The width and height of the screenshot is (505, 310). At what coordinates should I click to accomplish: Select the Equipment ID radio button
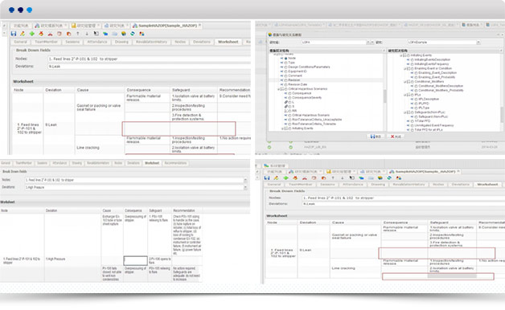click(285, 71)
